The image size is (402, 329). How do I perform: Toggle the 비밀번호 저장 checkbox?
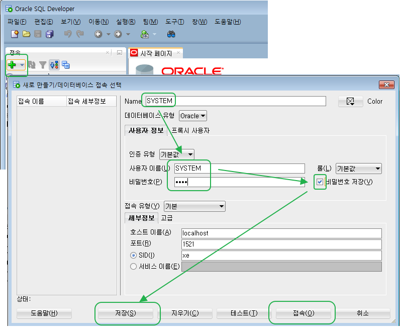tap(320, 182)
